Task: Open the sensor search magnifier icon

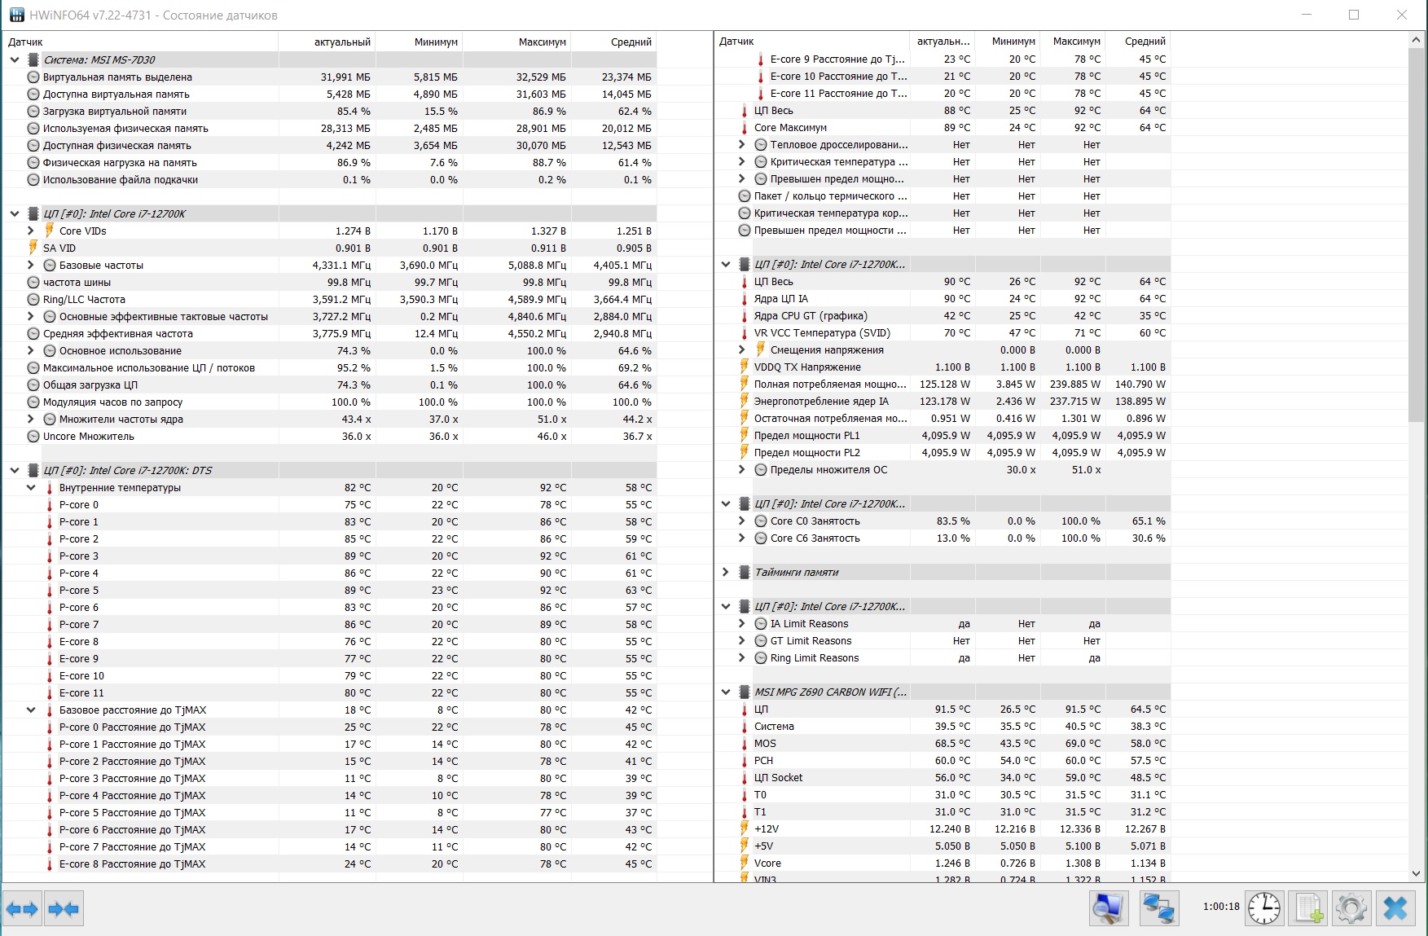Action: 1108,908
